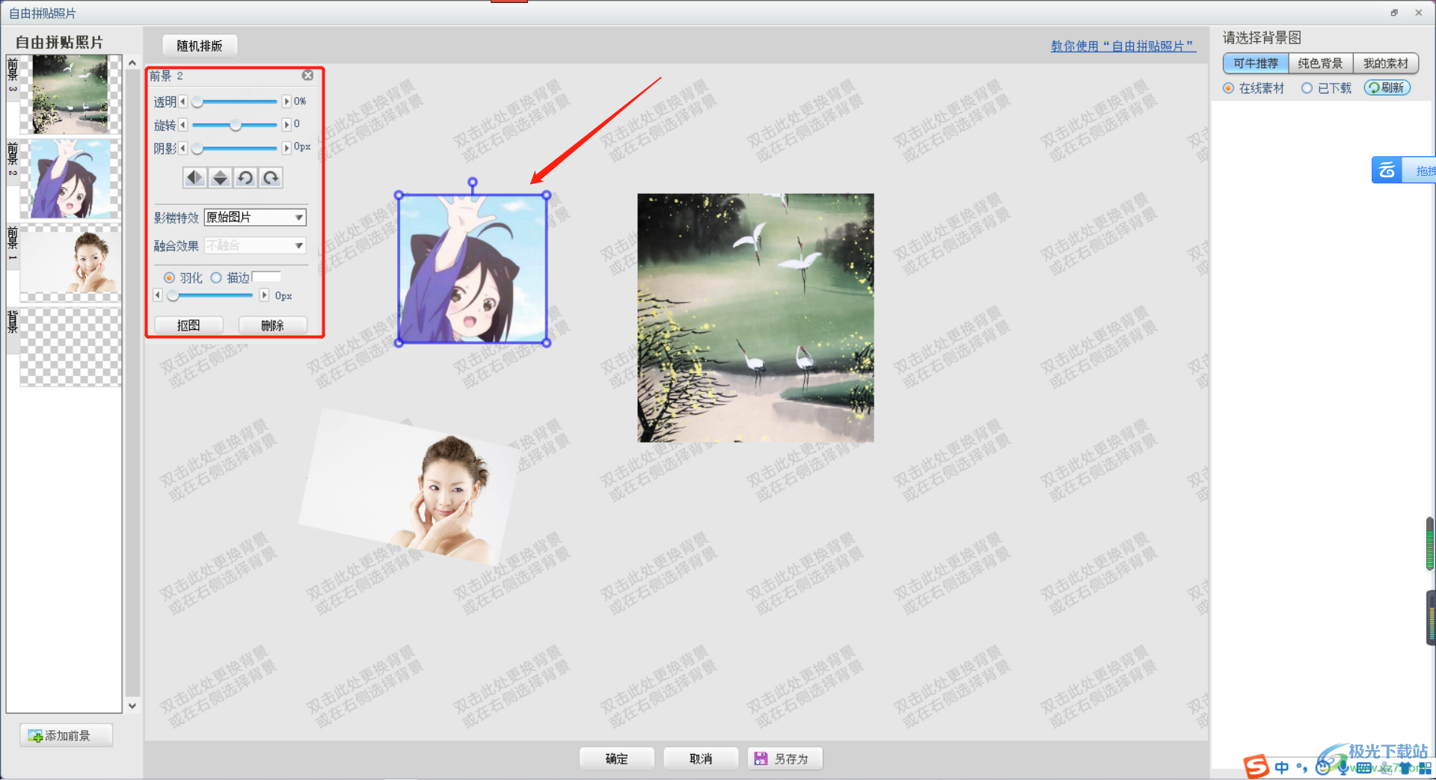This screenshot has width=1436, height=780.
Task: Click the left arrow of 透明 slider
Action: click(183, 101)
